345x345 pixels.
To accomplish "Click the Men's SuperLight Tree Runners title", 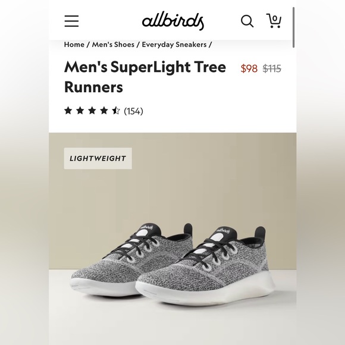I will tap(145, 77).
